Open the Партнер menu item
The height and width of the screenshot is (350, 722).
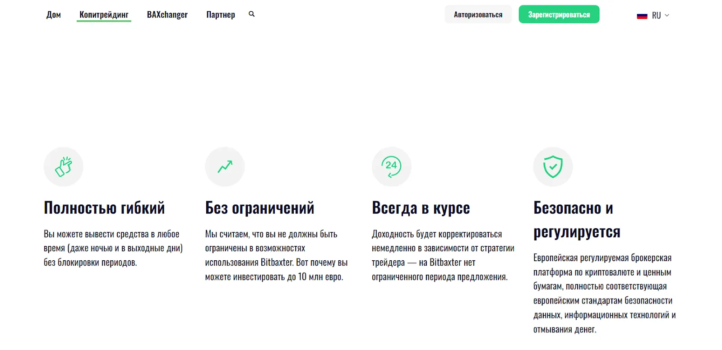[x=221, y=14]
